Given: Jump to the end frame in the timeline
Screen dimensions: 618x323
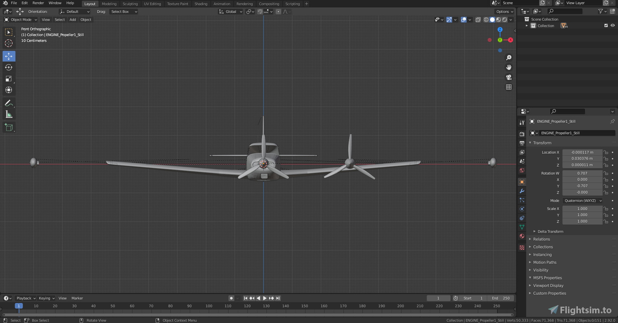Looking at the screenshot, I should click(x=278, y=298).
